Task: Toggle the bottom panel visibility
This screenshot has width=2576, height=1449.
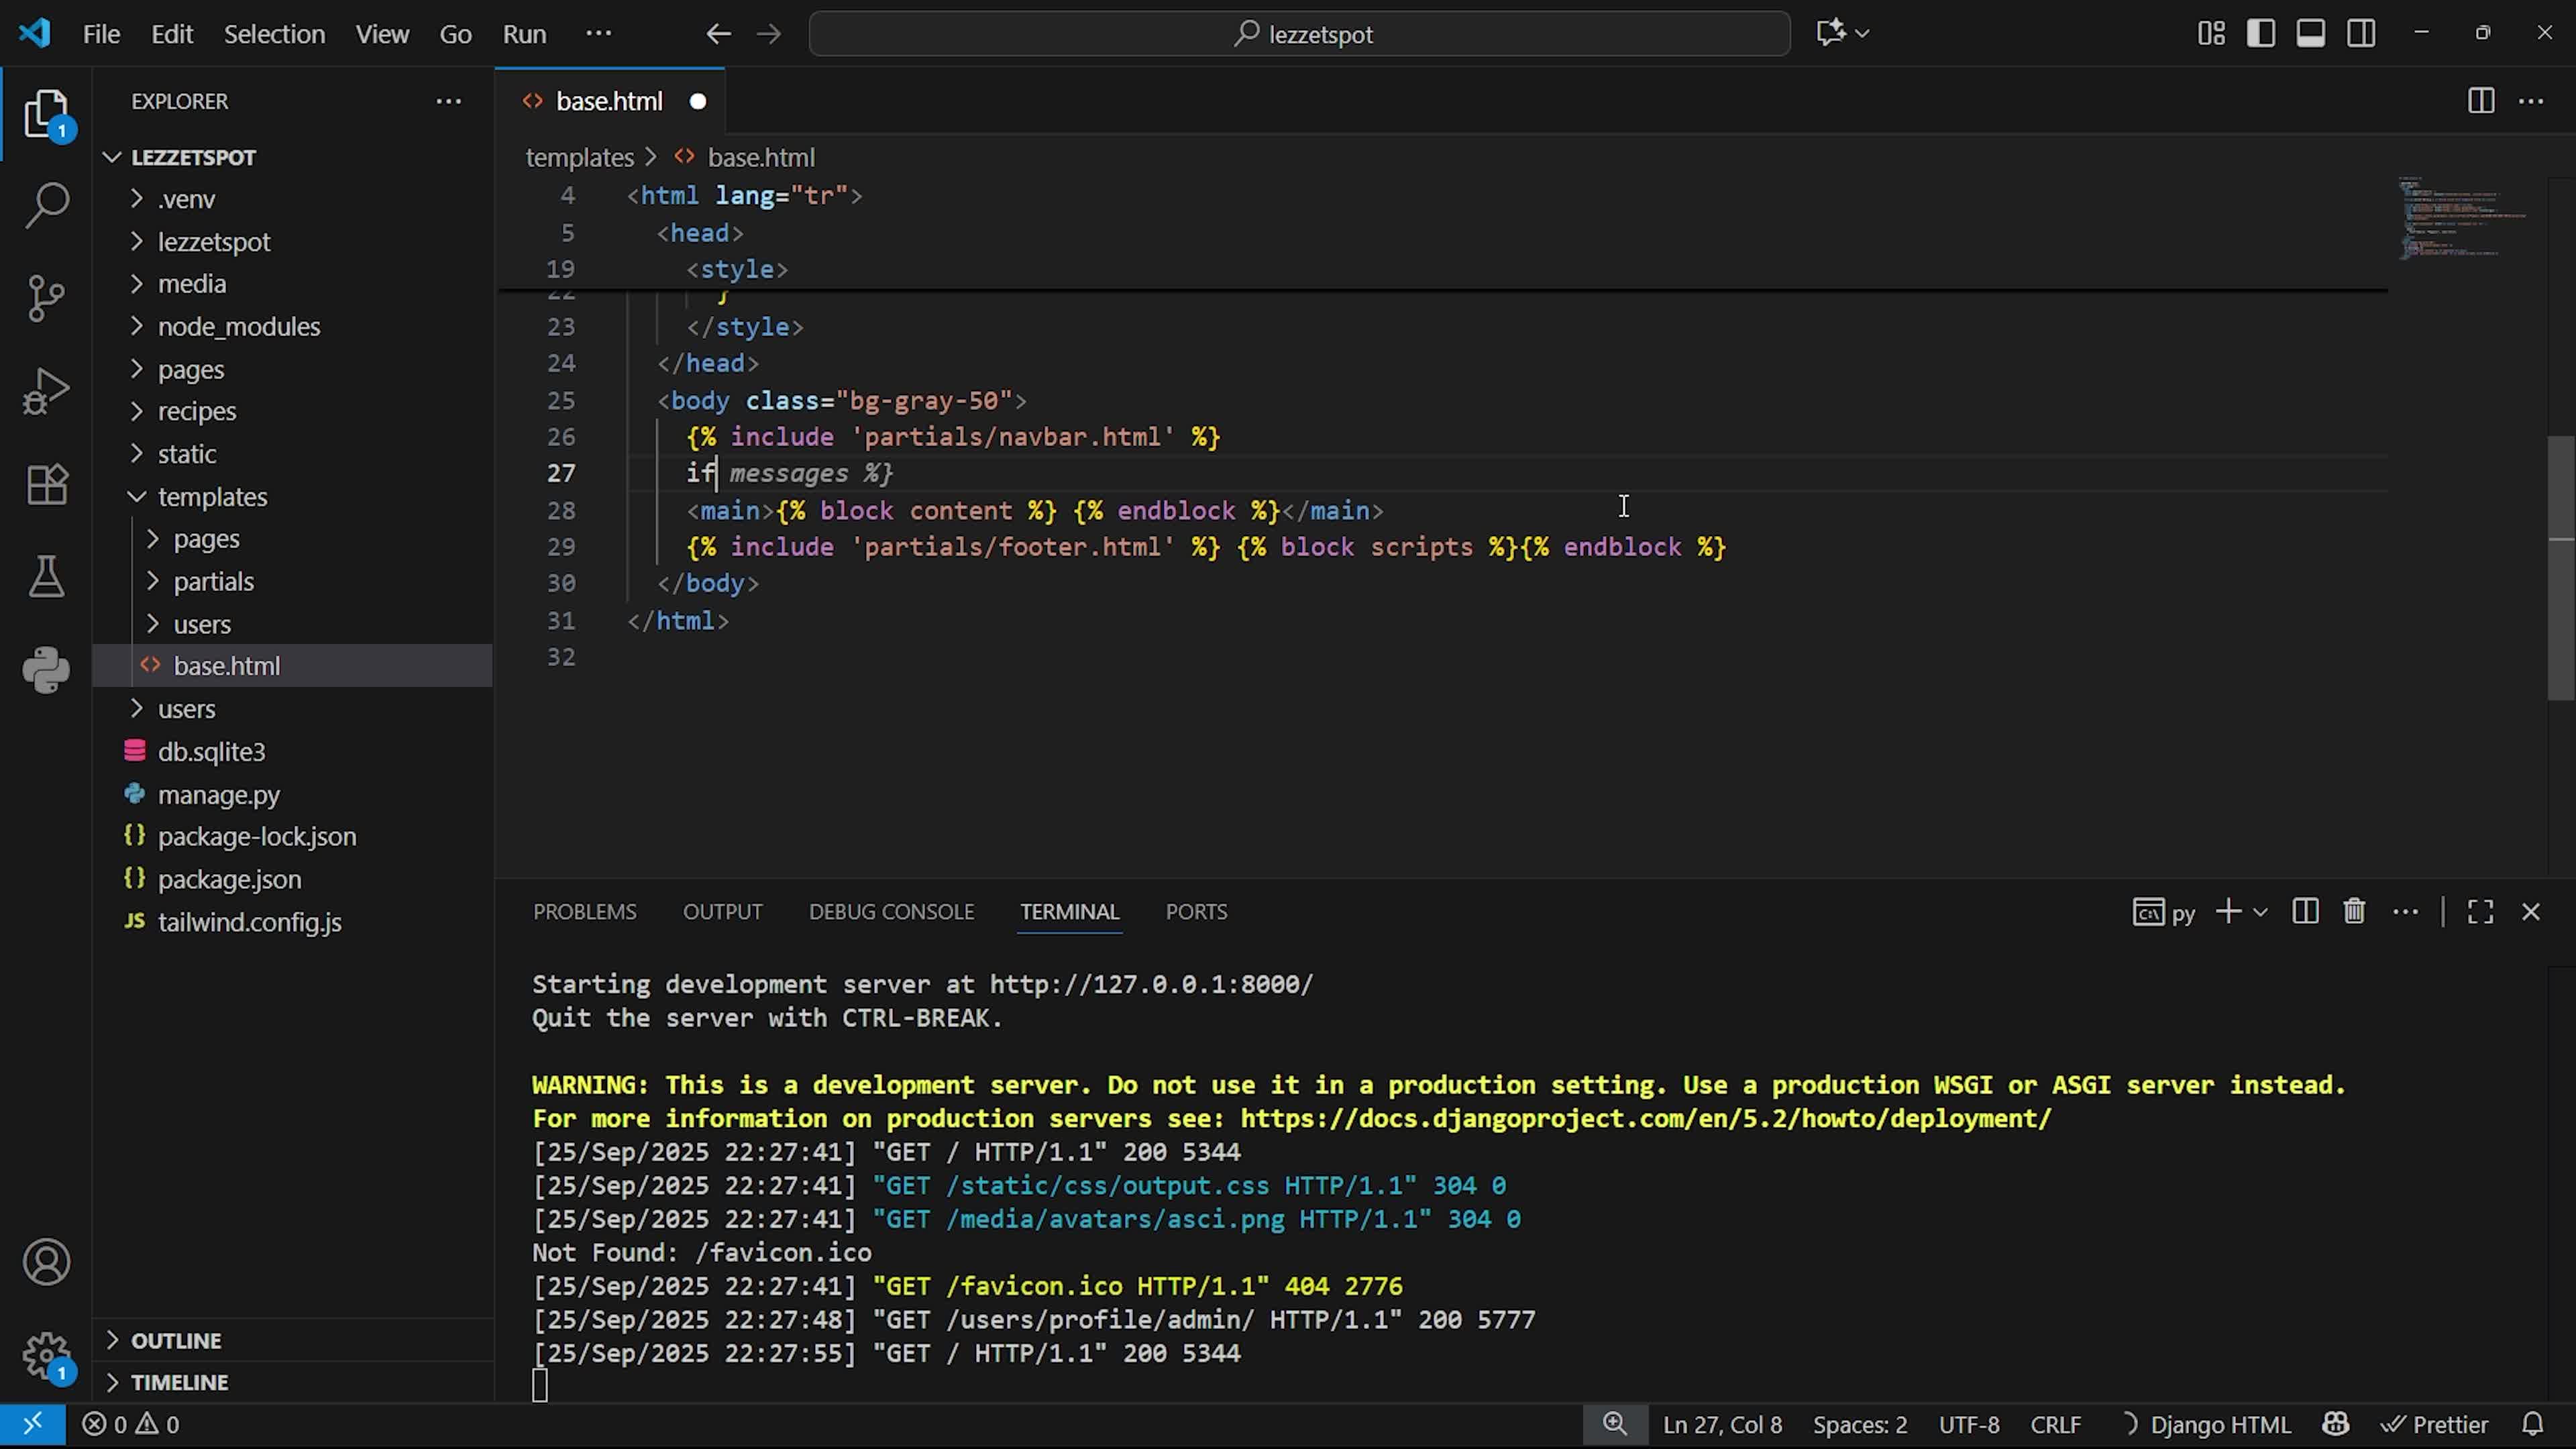Action: tap(2310, 34)
